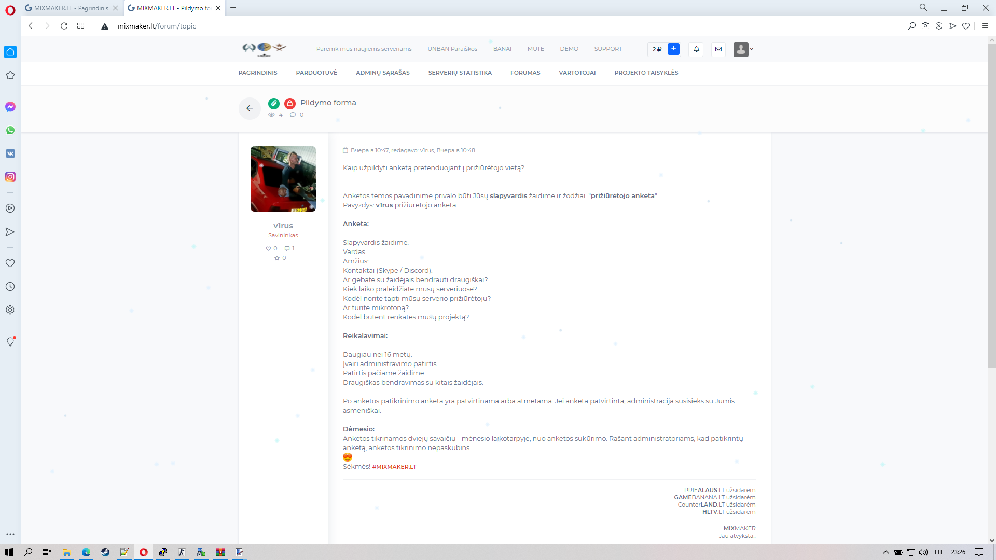Expand hidden system tray icons
The height and width of the screenshot is (560, 996).
pyautogui.click(x=886, y=552)
